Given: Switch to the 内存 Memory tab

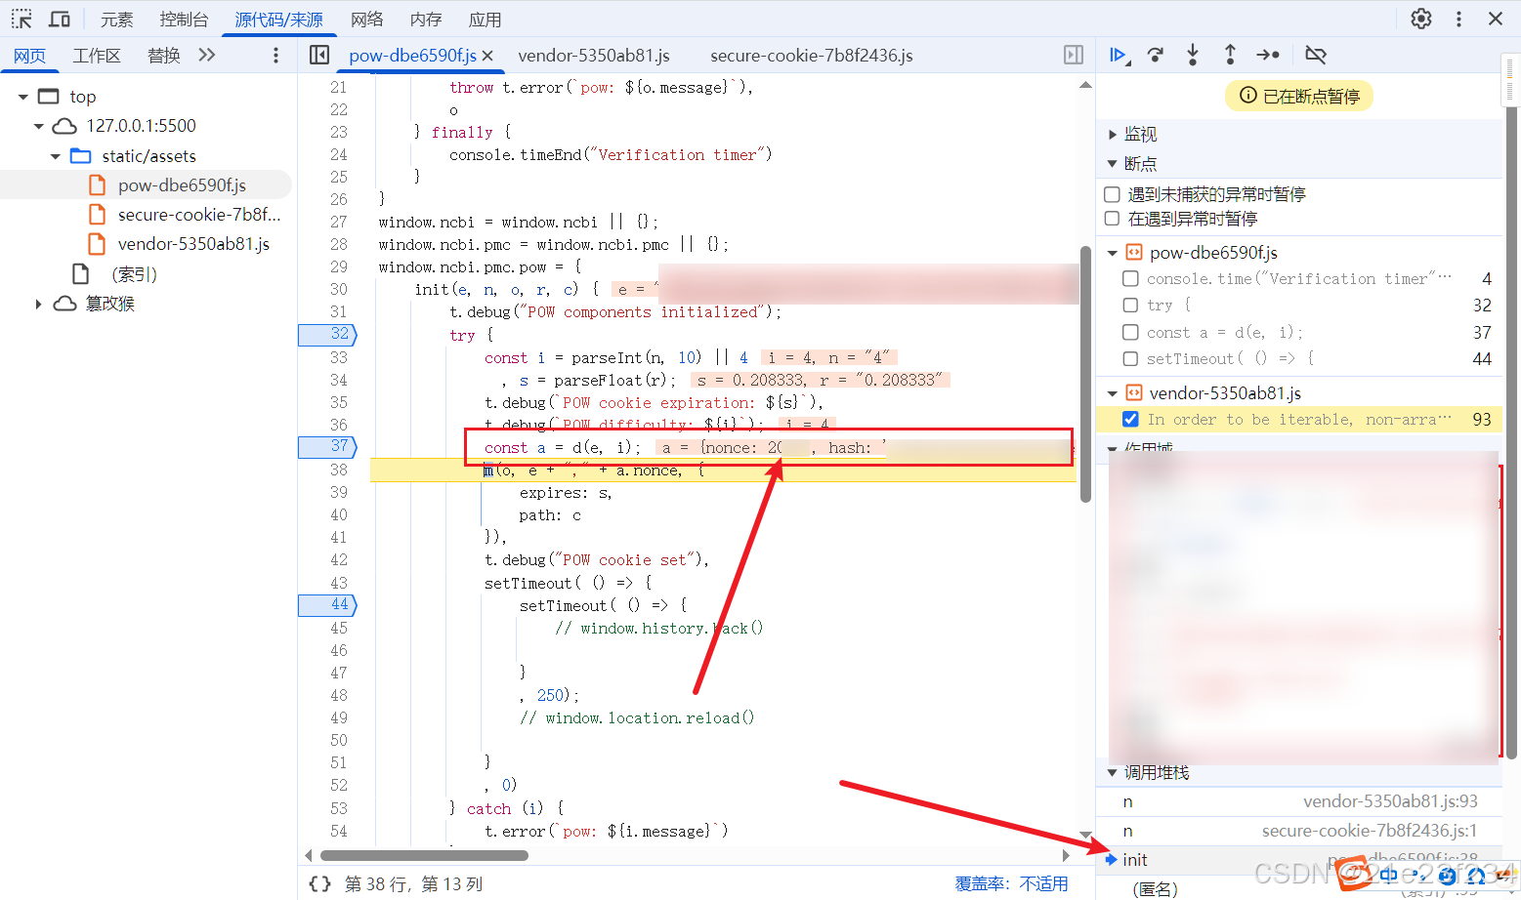Looking at the screenshot, I should click(x=425, y=20).
